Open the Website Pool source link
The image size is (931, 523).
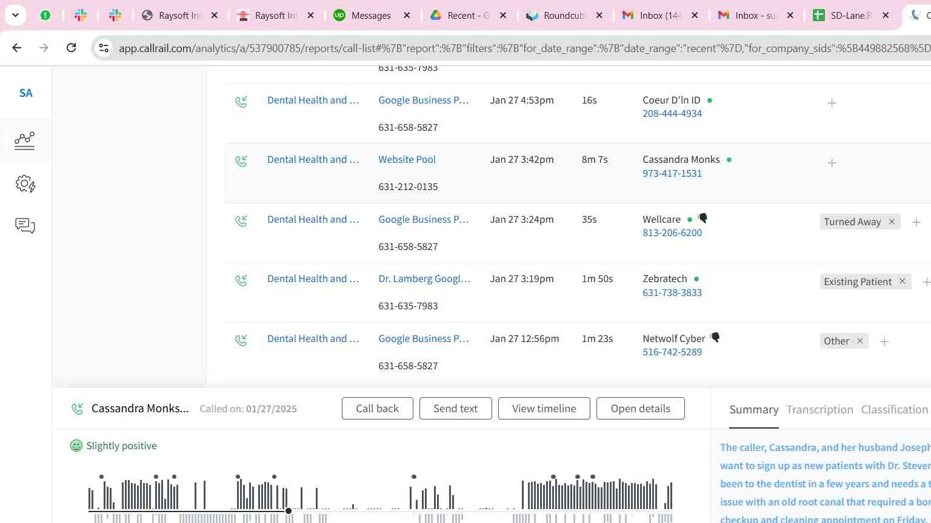[x=407, y=160]
